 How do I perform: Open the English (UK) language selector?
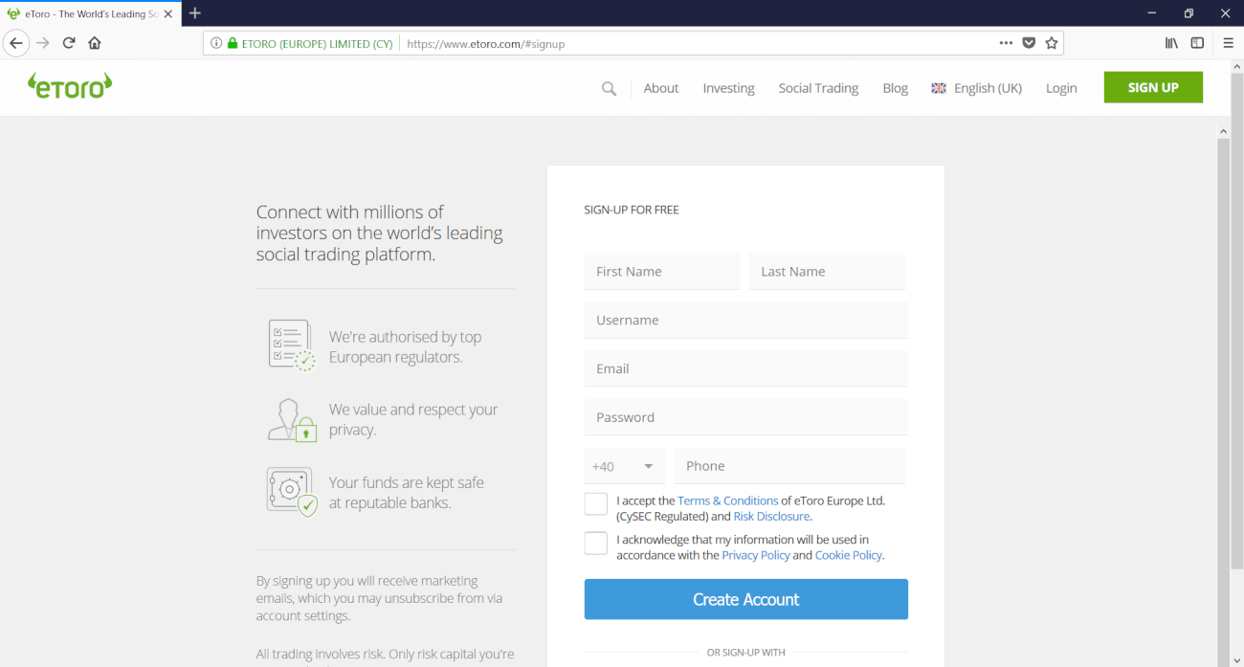coord(976,88)
